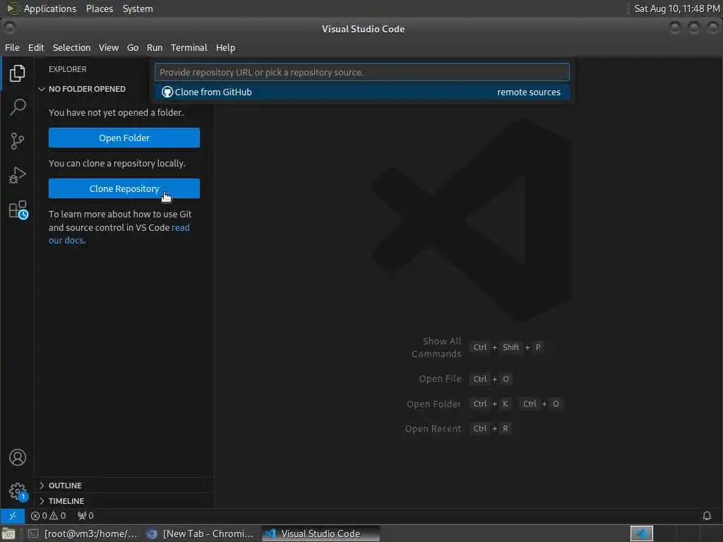
Task: Click the 'remote sources' label
Action: pyautogui.click(x=529, y=92)
